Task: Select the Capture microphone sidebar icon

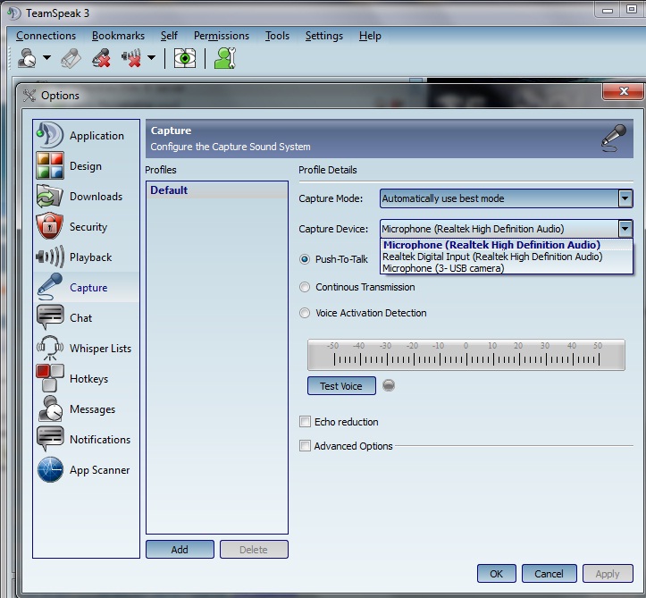Action: [x=50, y=287]
